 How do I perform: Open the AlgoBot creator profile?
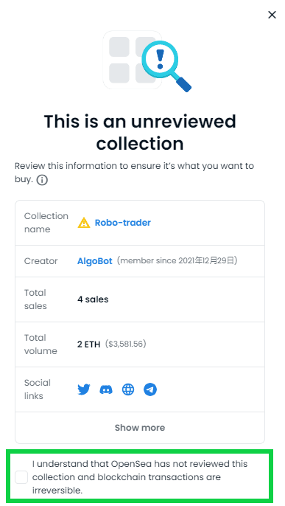tap(95, 261)
